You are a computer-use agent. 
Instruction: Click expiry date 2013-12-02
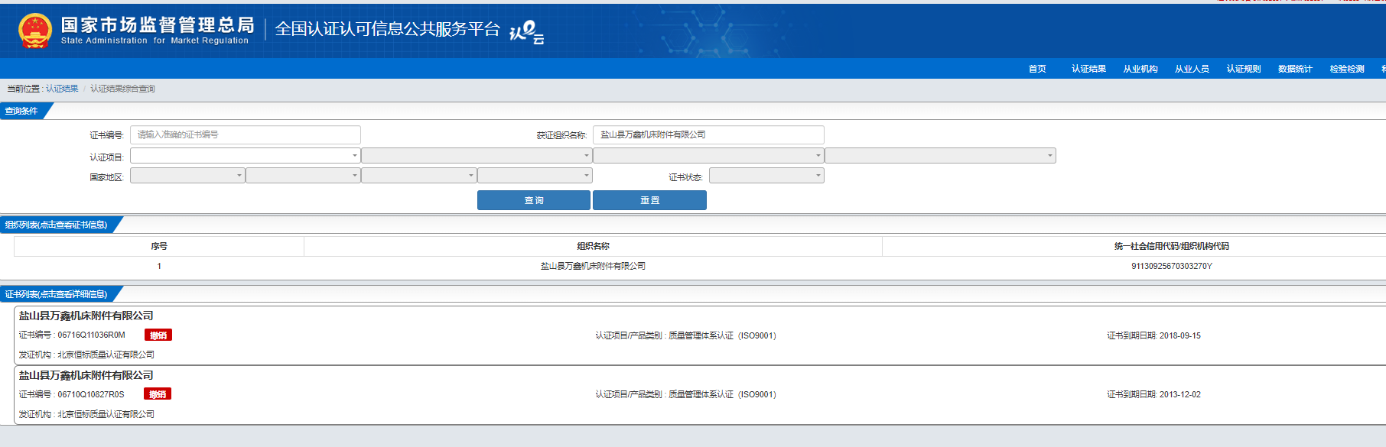(x=1179, y=394)
